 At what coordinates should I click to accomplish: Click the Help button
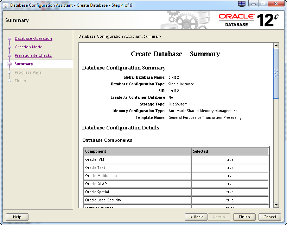[x=17, y=217]
